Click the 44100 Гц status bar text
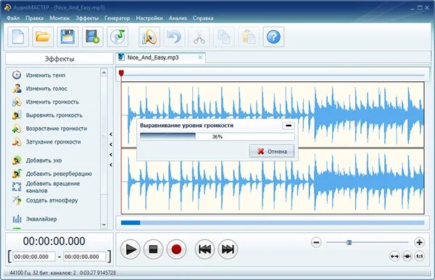The height and width of the screenshot is (280, 435). point(62,273)
